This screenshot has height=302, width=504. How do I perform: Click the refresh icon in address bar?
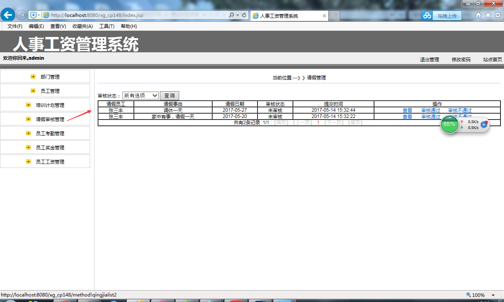[244, 15]
